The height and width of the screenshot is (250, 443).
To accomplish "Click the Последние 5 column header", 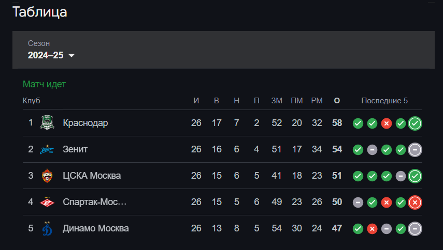I will (x=384, y=101).
